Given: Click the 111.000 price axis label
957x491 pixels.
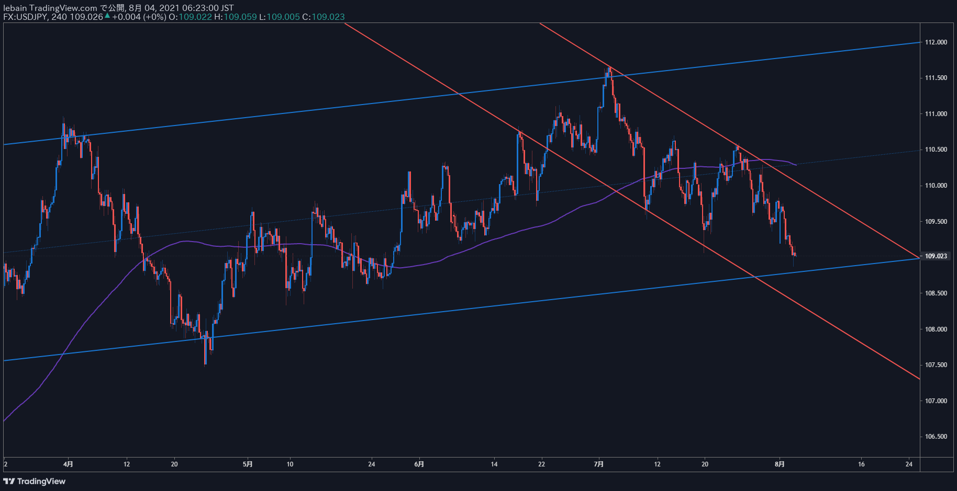Looking at the screenshot, I should (936, 114).
